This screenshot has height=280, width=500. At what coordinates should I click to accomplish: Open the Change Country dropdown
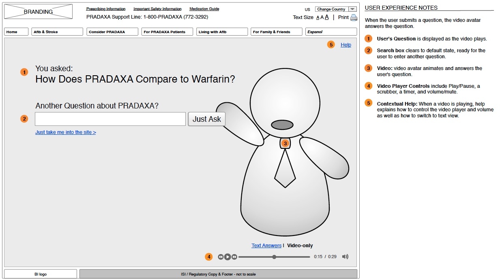pos(336,9)
